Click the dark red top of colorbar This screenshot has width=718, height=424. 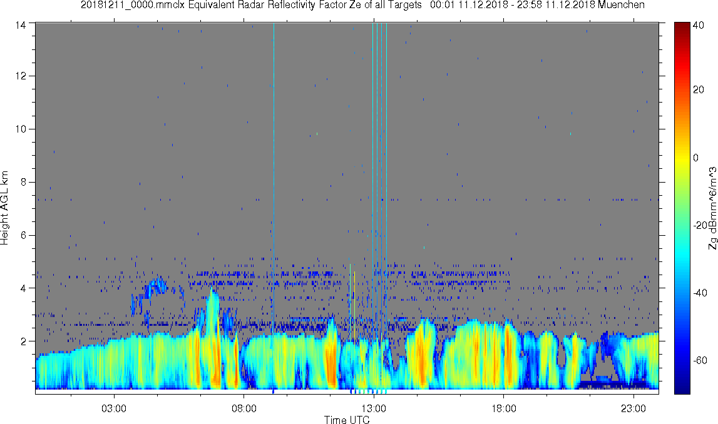point(682,26)
